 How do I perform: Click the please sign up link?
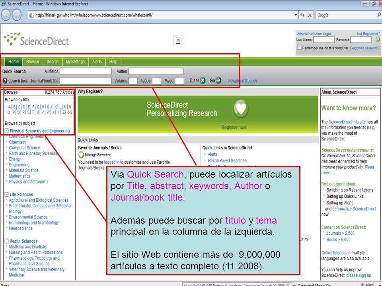[359, 276]
